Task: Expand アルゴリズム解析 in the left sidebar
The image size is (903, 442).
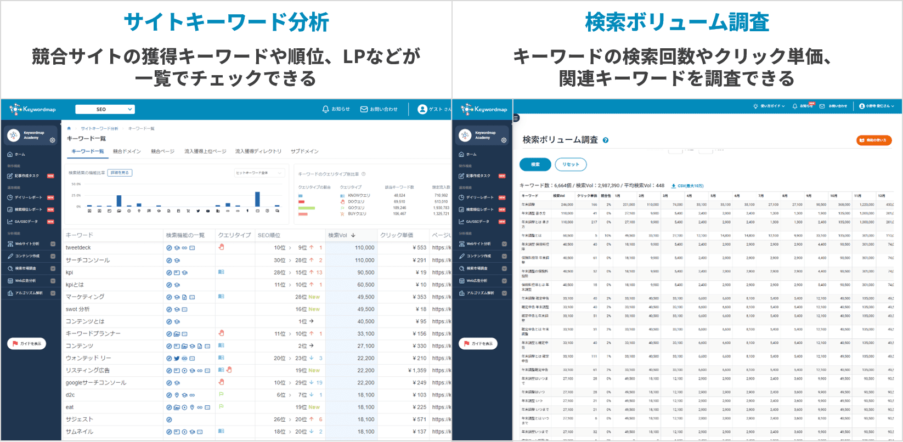Action: tap(53, 293)
